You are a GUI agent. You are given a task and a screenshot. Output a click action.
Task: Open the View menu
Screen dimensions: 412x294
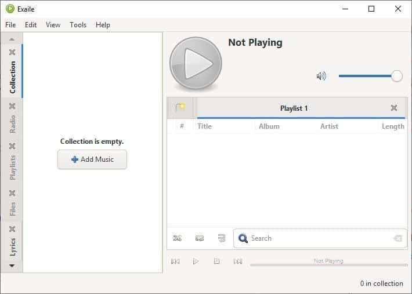[x=53, y=25]
